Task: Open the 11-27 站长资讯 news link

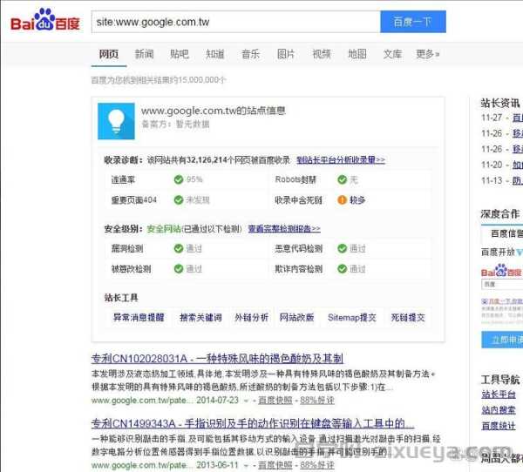Action: point(518,118)
